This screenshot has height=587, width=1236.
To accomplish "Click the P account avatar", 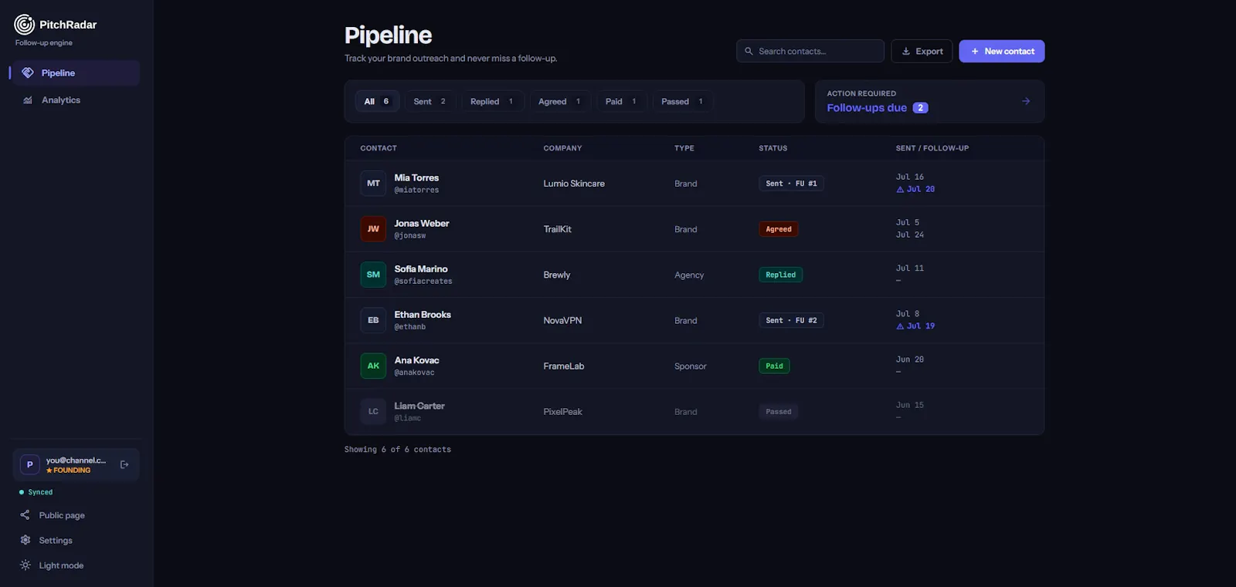I will [29, 464].
